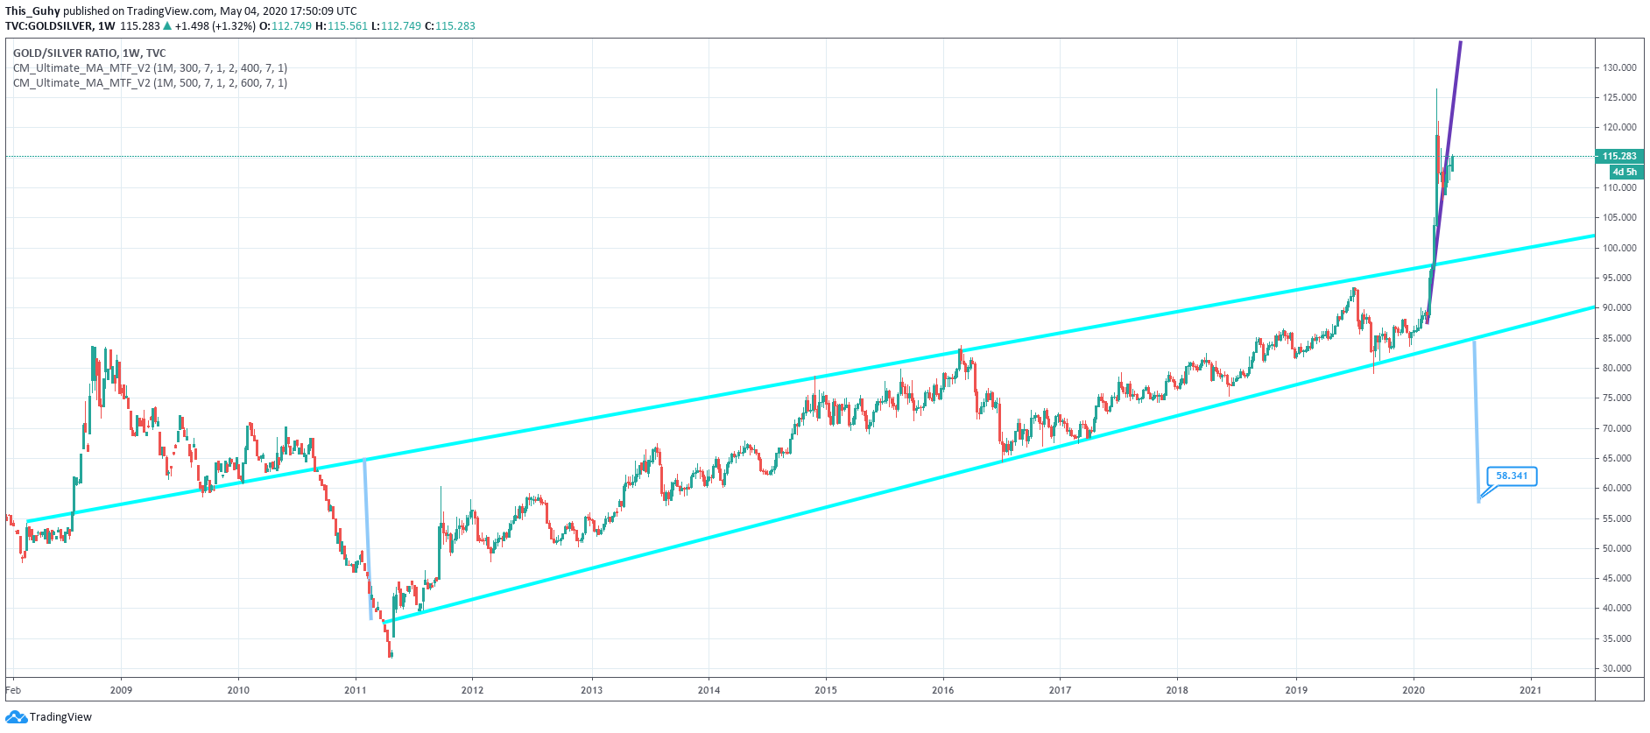1650x733 pixels.
Task: Click the 2016 year label on time axis
Action: pyautogui.click(x=943, y=690)
